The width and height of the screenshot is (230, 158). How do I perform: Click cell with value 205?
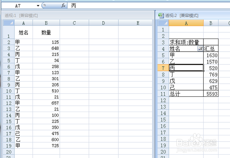46,85
